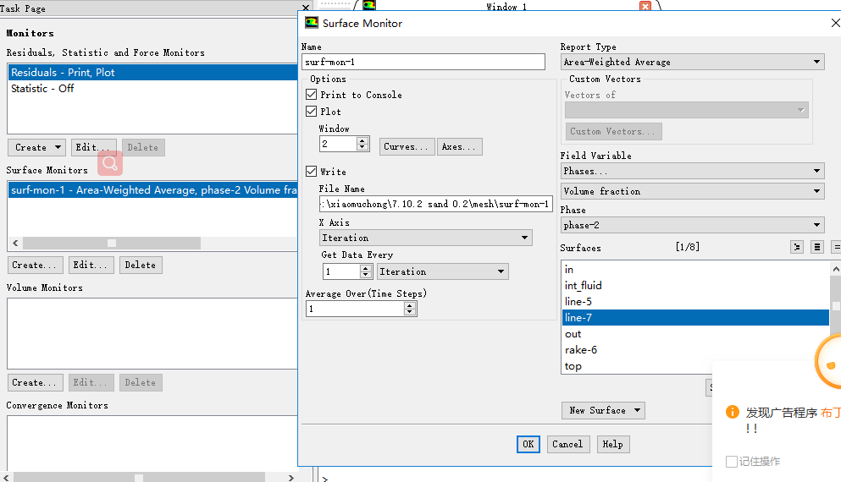Click the OK button
841x482 pixels.
(528, 444)
